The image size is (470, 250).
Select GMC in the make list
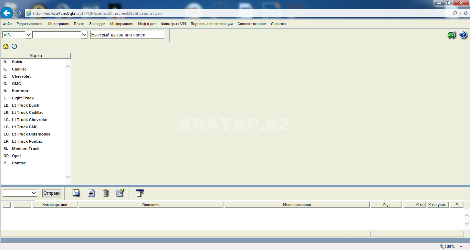[x=17, y=84]
